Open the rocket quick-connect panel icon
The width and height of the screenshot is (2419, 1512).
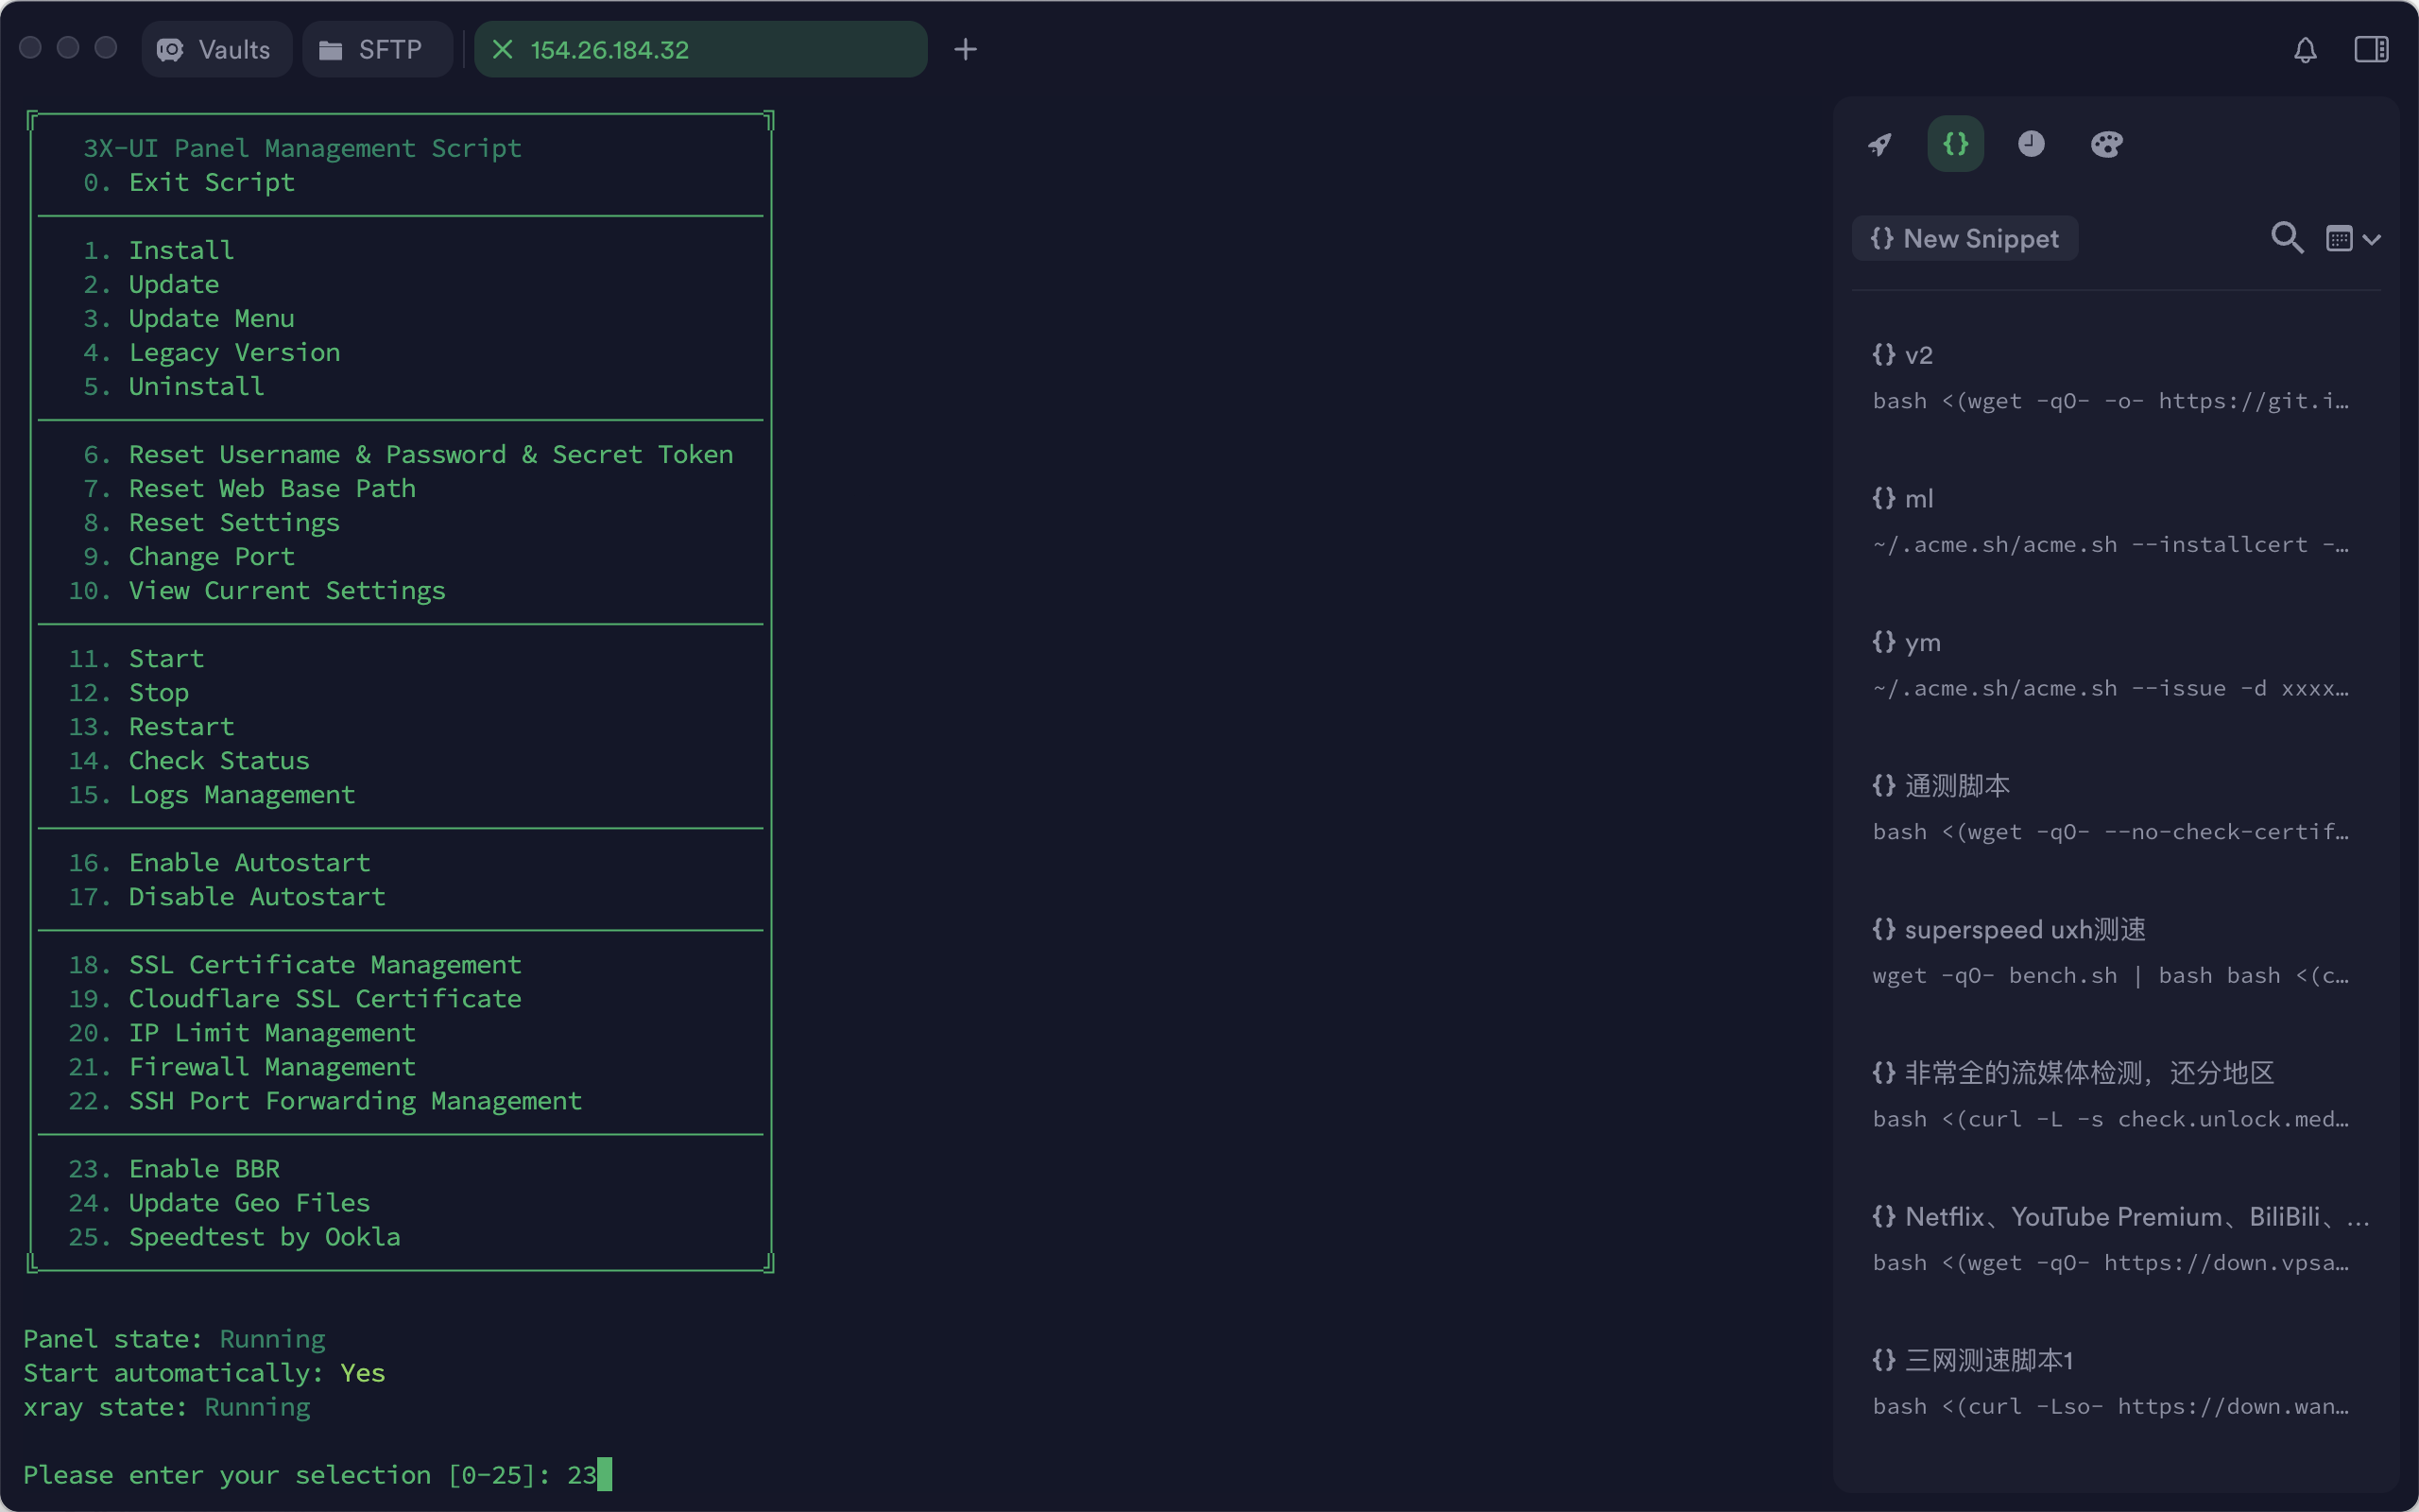click(1880, 145)
